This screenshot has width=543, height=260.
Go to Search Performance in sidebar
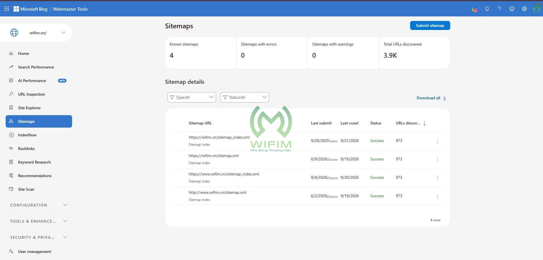(x=39, y=67)
